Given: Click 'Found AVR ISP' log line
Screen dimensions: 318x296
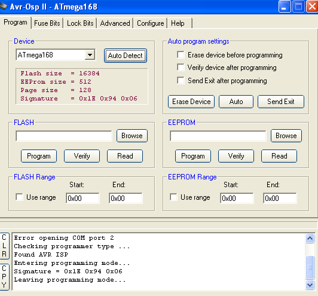Looking at the screenshot, I should [x=41, y=254].
